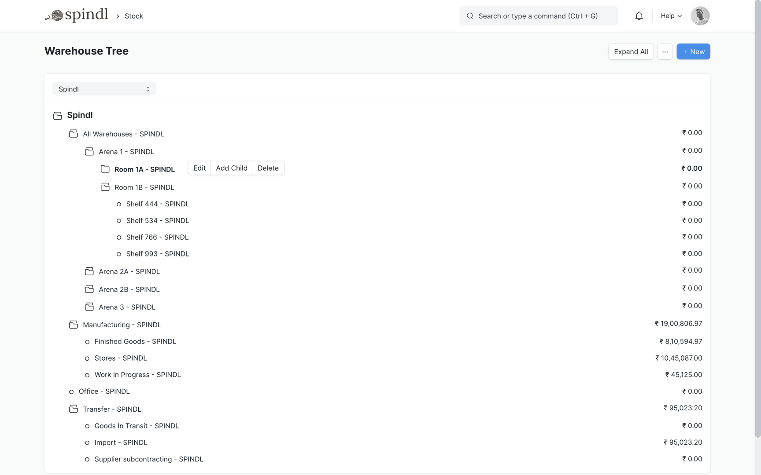Click the Expand All button
Image resolution: width=761 pixels, height=475 pixels.
coord(631,51)
